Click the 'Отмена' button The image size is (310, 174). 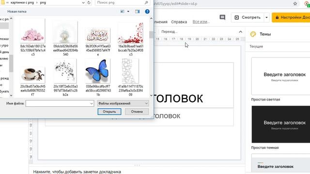click(137, 112)
